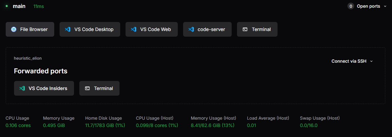Click the Connect via SSH chevron
392x137 pixels.
[x=371, y=61]
